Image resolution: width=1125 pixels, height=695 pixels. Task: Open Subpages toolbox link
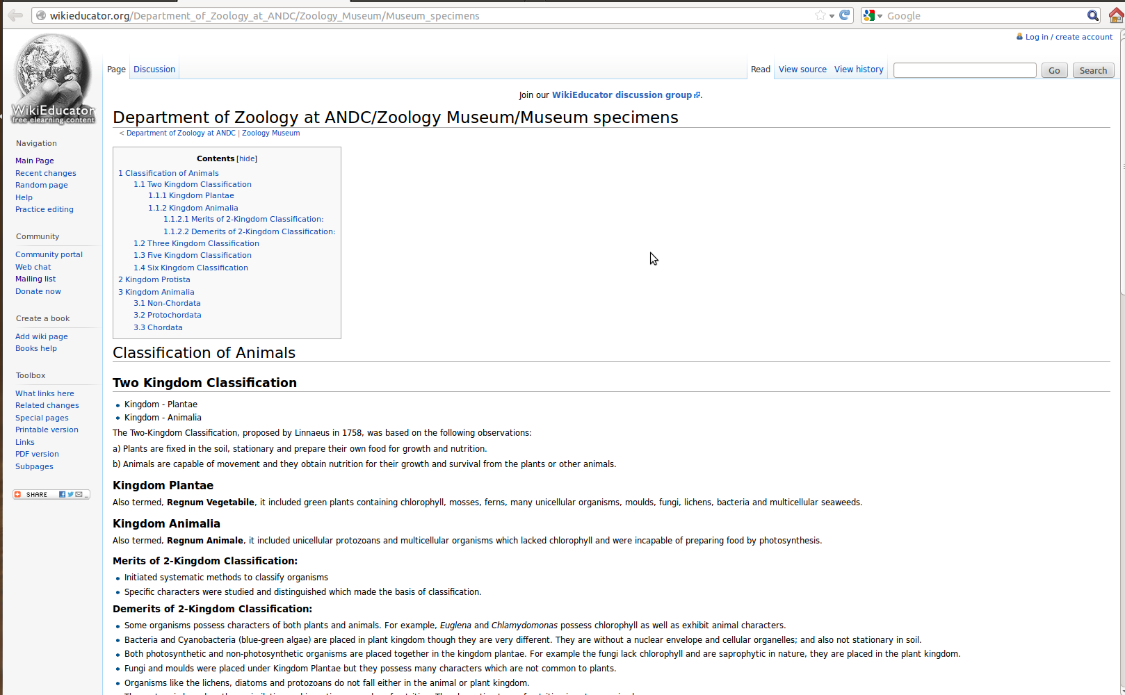[x=34, y=466]
